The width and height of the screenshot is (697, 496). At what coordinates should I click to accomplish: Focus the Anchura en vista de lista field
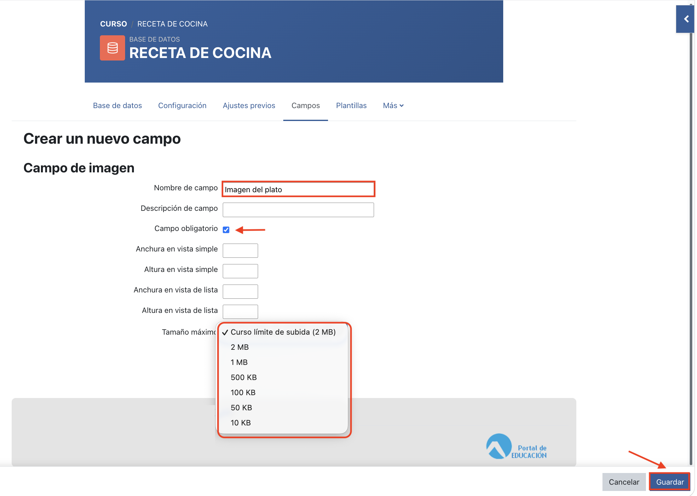click(x=240, y=291)
